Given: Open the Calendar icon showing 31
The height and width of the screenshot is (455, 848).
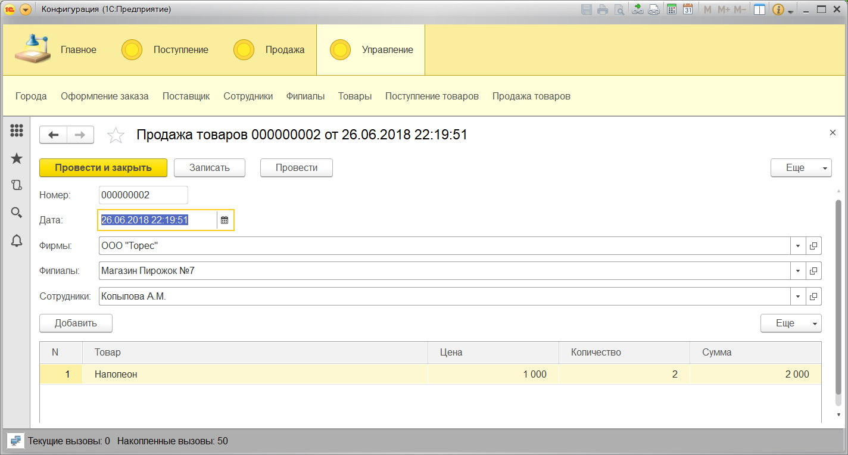Looking at the screenshot, I should 688,10.
